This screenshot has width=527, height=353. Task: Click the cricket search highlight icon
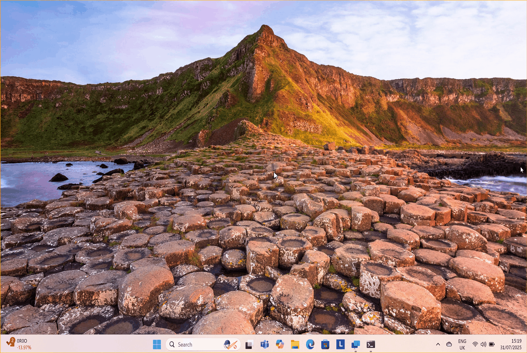point(230,344)
